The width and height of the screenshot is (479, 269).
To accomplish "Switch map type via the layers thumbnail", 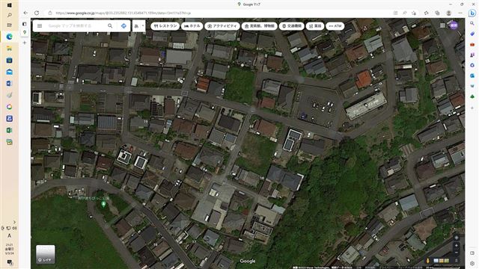I will tap(46, 254).
